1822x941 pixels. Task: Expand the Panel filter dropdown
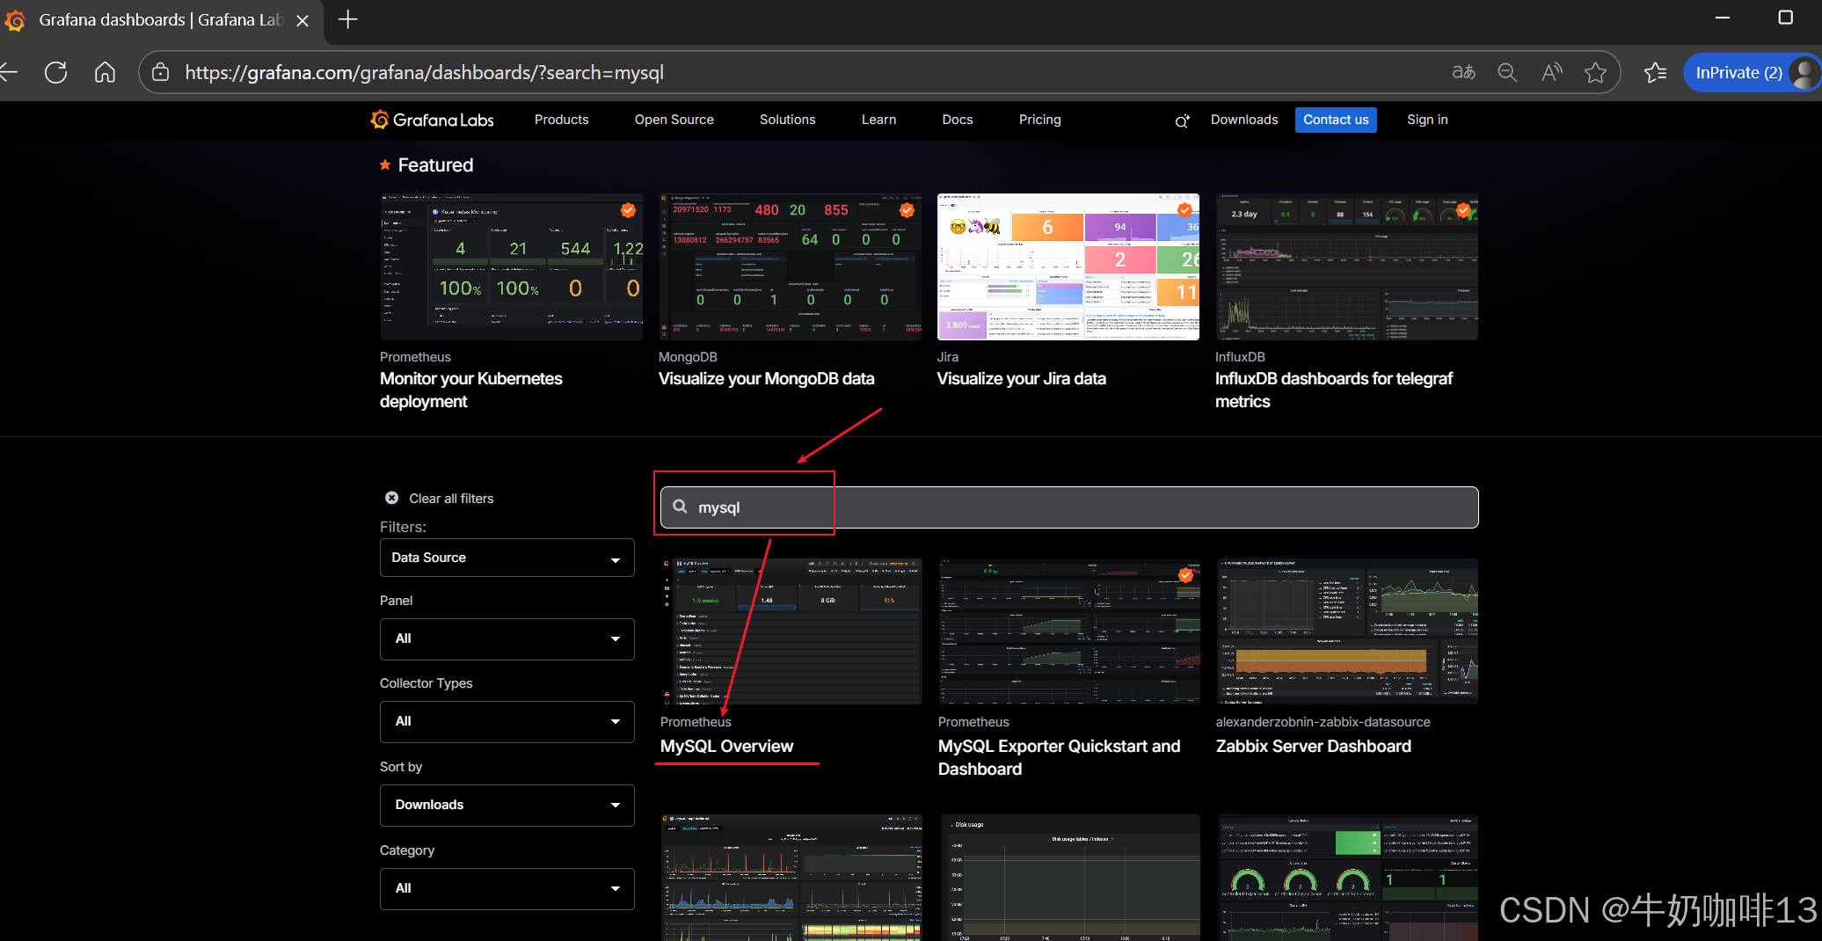[507, 638]
